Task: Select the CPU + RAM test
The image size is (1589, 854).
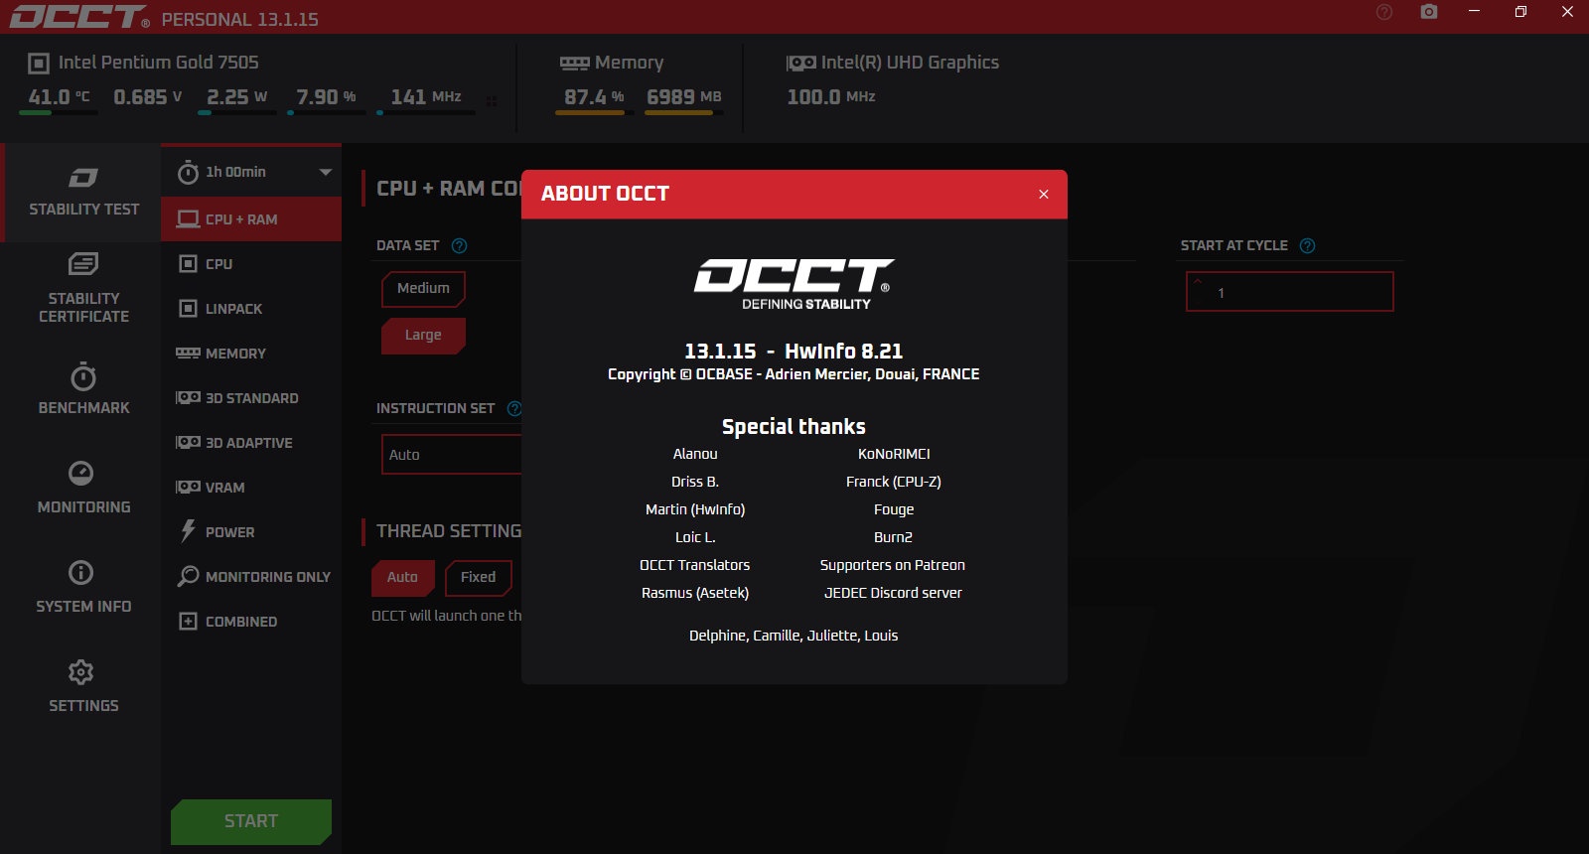Action: [x=251, y=219]
